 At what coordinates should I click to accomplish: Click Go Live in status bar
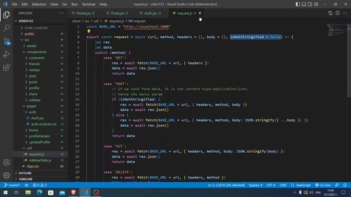point(323,185)
